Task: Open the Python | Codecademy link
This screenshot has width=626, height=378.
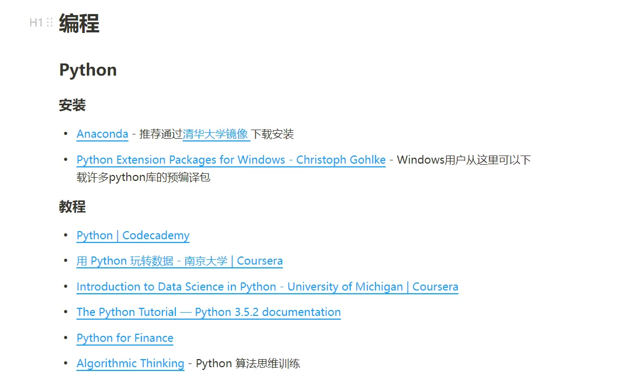Action: click(x=133, y=235)
